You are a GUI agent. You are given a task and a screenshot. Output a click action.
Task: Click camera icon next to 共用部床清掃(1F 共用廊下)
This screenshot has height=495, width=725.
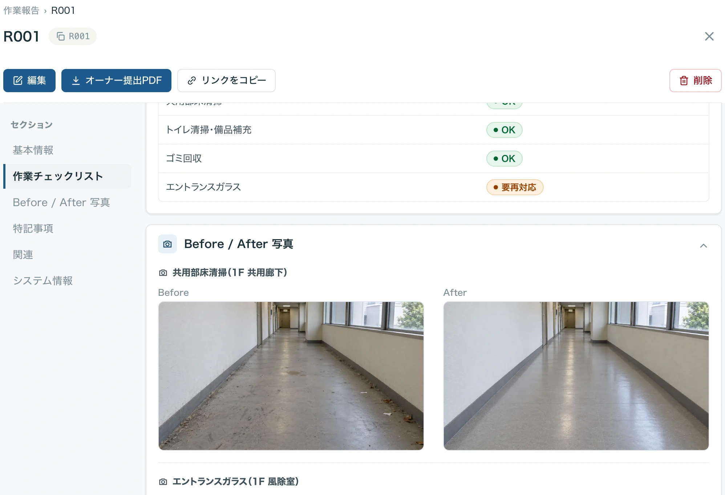163,273
